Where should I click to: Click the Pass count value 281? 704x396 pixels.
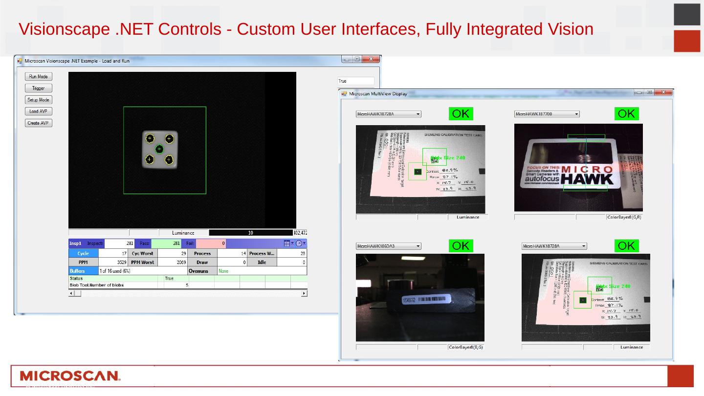(x=166, y=243)
